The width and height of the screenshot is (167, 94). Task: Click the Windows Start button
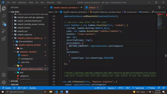click(x=2, y=92)
